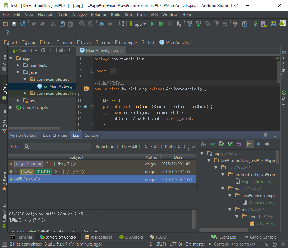Open the AVD Manager icon
Screen dimensions: 288x248
(x=264, y=24)
